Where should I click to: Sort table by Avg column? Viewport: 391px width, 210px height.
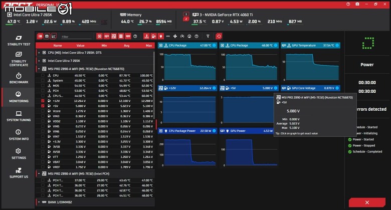pyautogui.click(x=127, y=46)
